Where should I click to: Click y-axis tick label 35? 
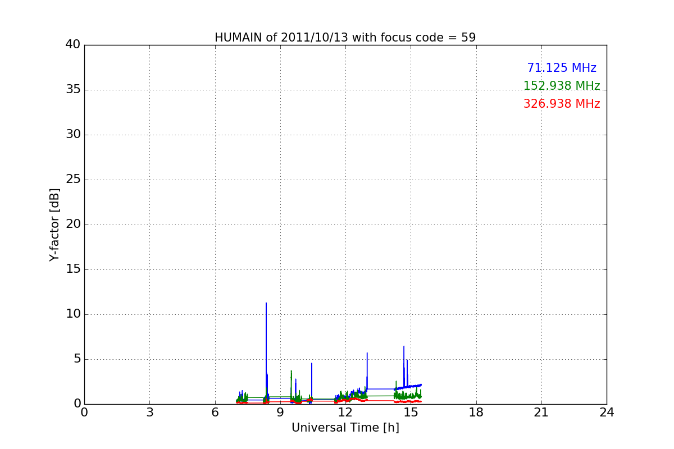pos(73,90)
